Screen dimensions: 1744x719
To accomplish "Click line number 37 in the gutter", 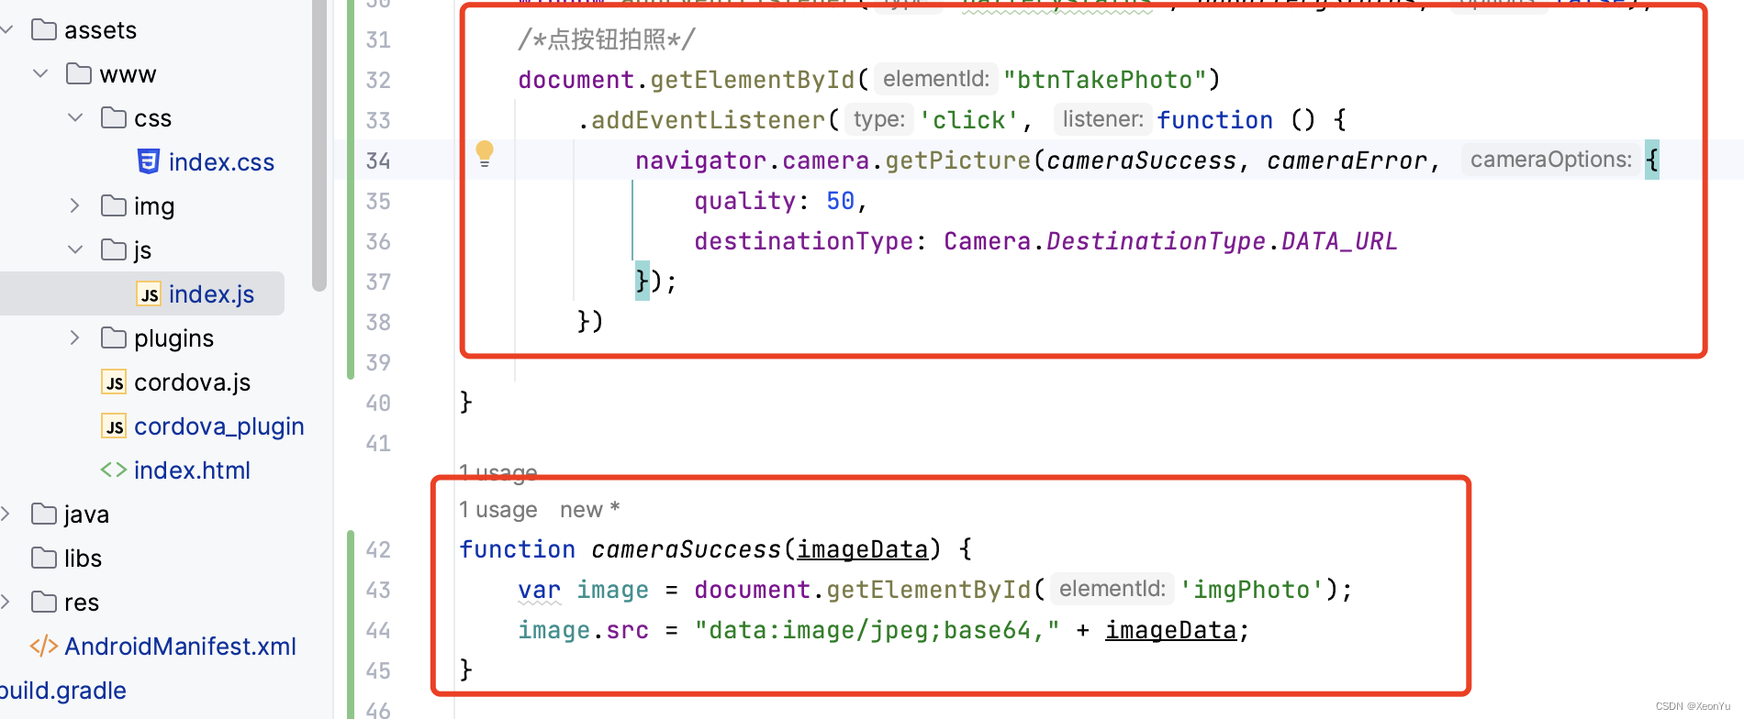I will [x=378, y=282].
